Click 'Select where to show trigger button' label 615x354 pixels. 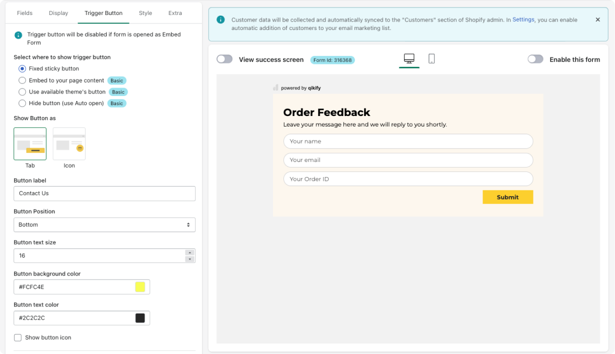tap(62, 57)
